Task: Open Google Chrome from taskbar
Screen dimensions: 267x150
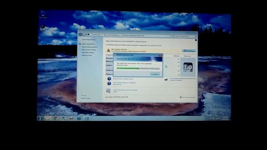Action: coord(55,118)
